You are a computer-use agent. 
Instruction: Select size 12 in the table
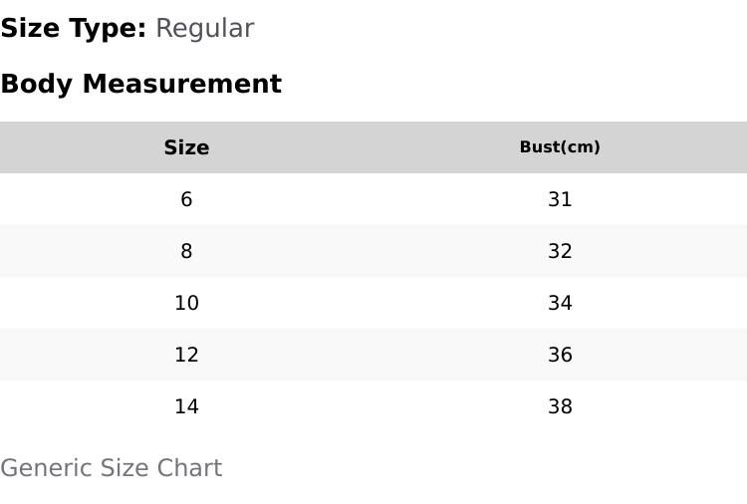(187, 355)
